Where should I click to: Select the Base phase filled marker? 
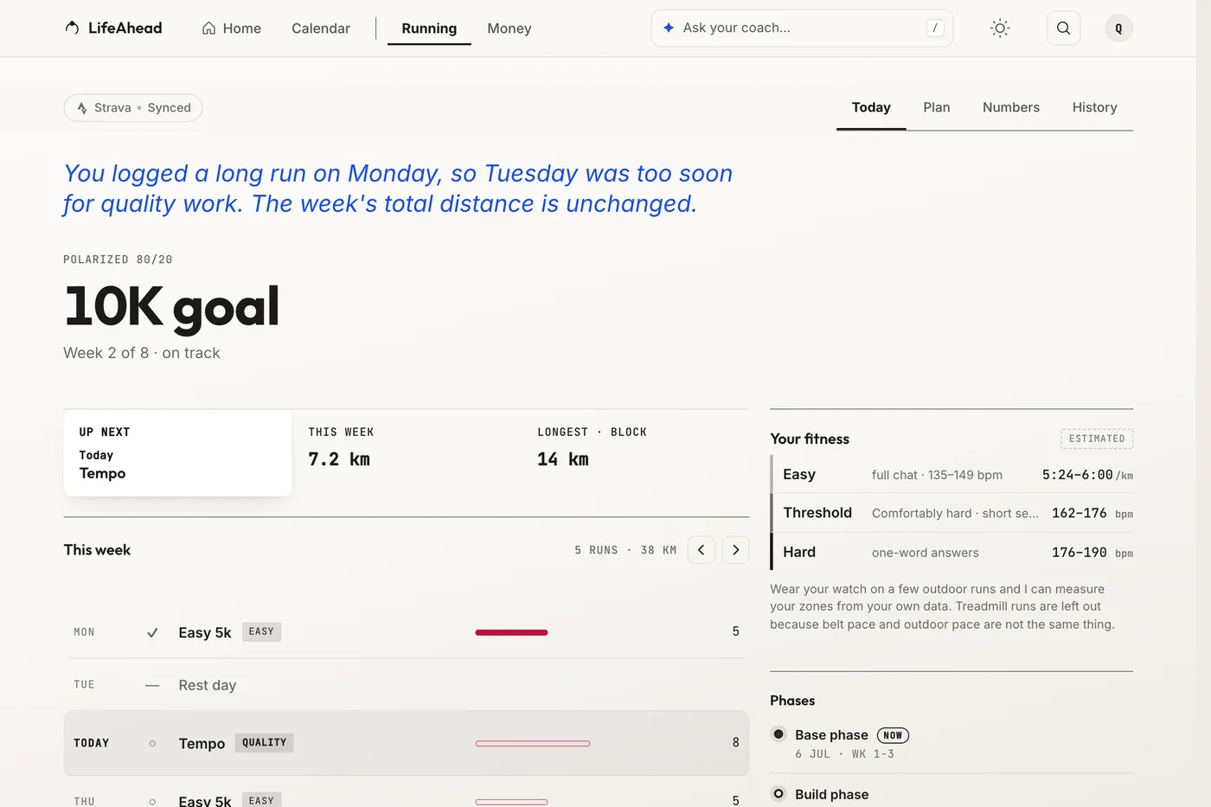[778, 734]
